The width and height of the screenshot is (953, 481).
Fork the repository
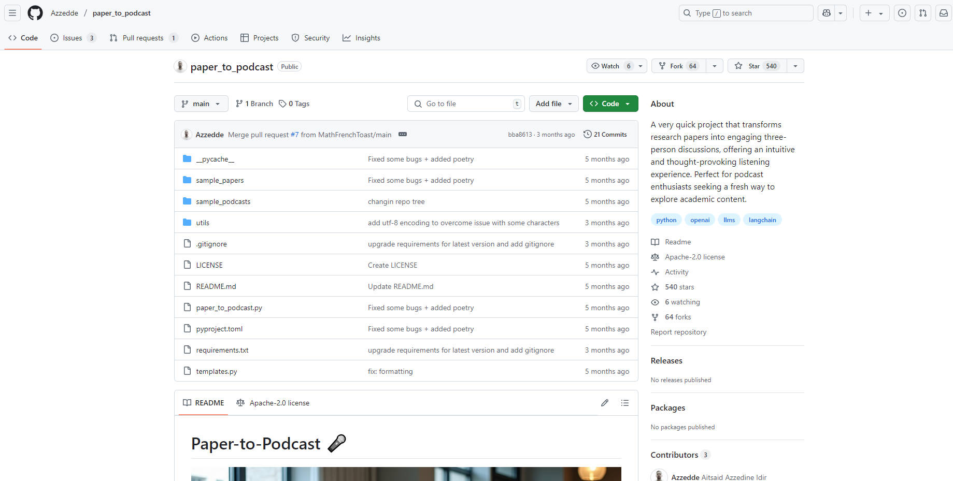676,66
